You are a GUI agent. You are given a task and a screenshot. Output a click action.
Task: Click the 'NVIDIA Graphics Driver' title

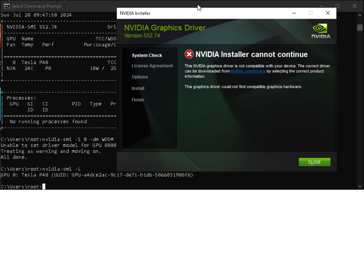165,28
